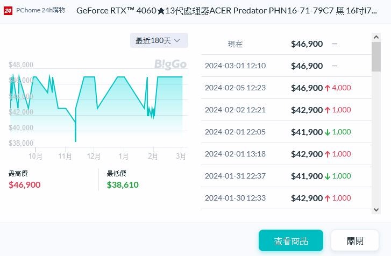Click the 現在 current price row
This screenshot has width=391, height=256.
point(286,44)
